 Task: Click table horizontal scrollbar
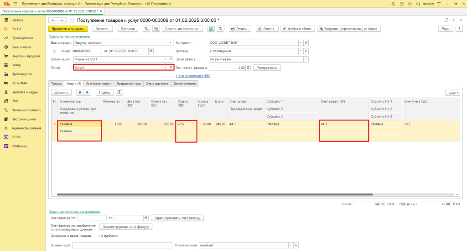click(215, 194)
